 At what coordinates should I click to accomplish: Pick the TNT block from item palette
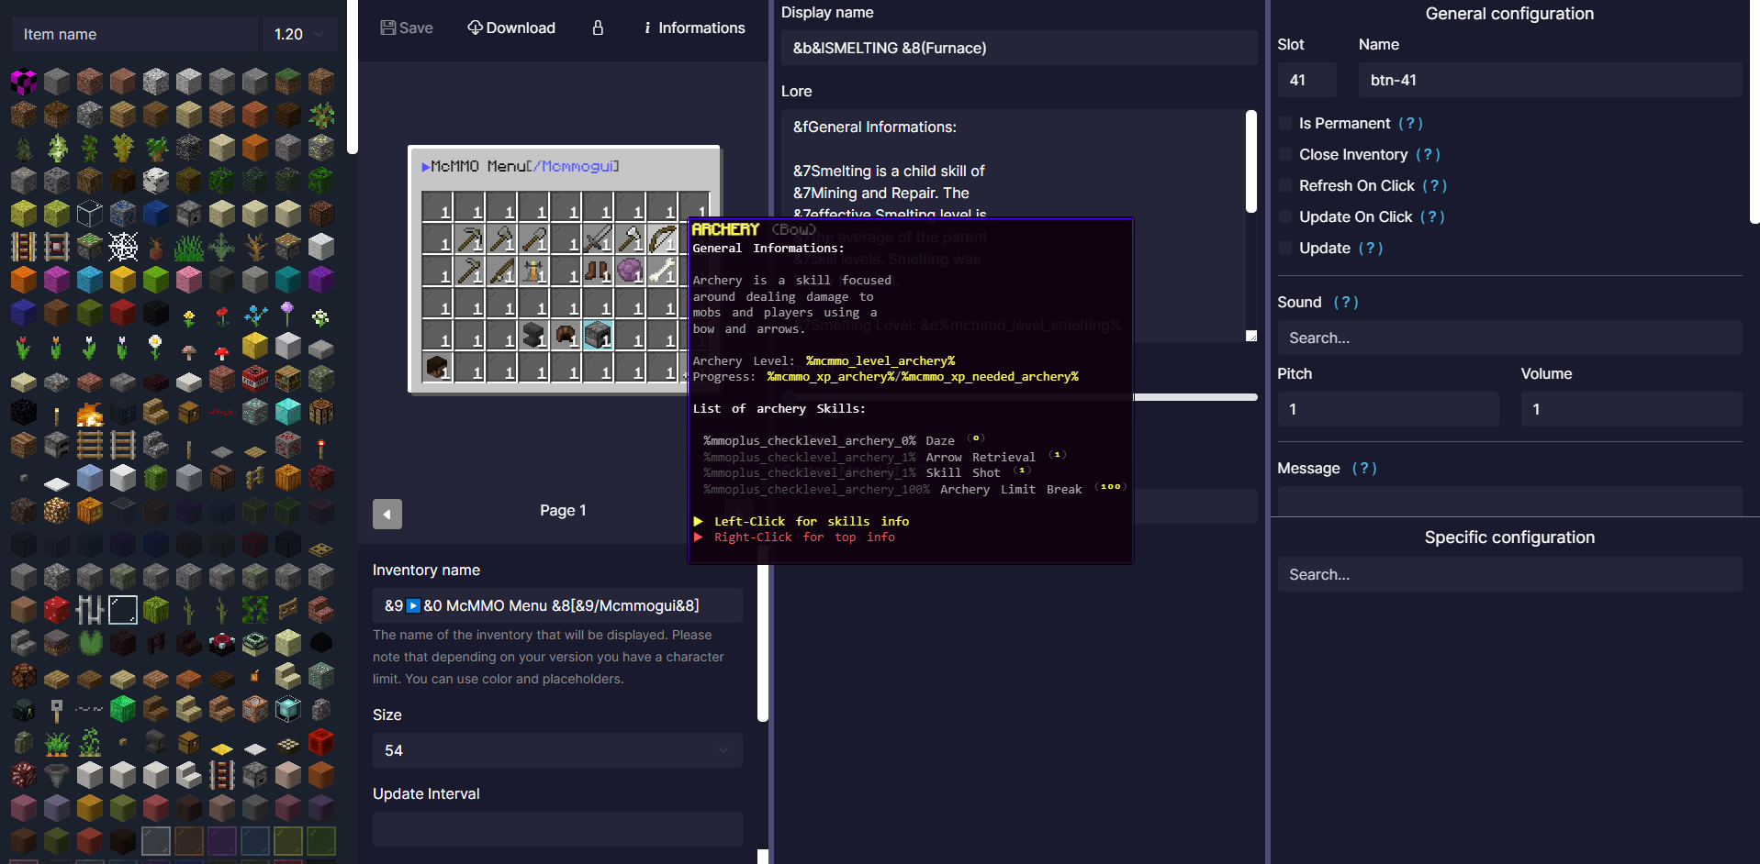tap(255, 378)
